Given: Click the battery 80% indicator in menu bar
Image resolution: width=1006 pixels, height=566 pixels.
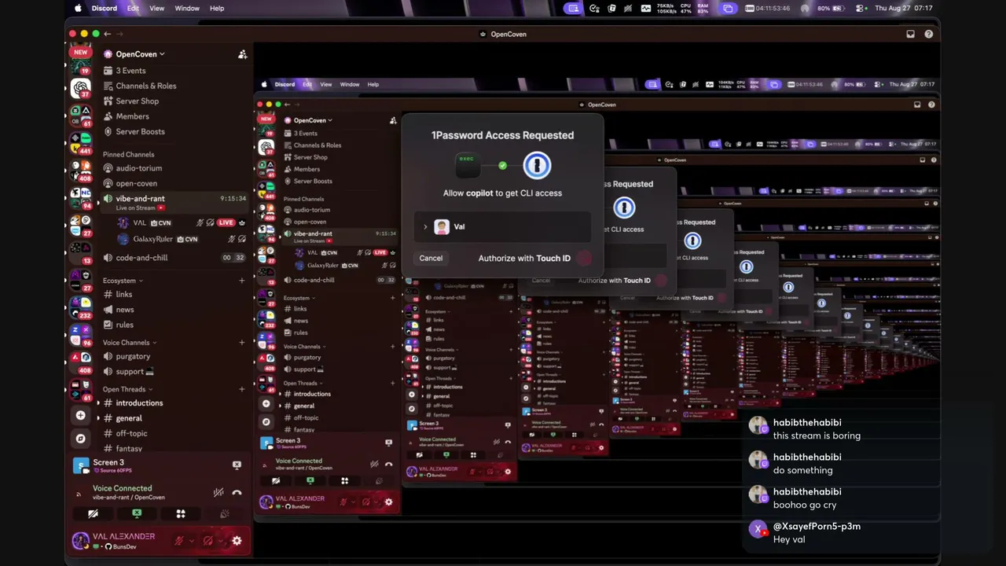Looking at the screenshot, I should [830, 8].
